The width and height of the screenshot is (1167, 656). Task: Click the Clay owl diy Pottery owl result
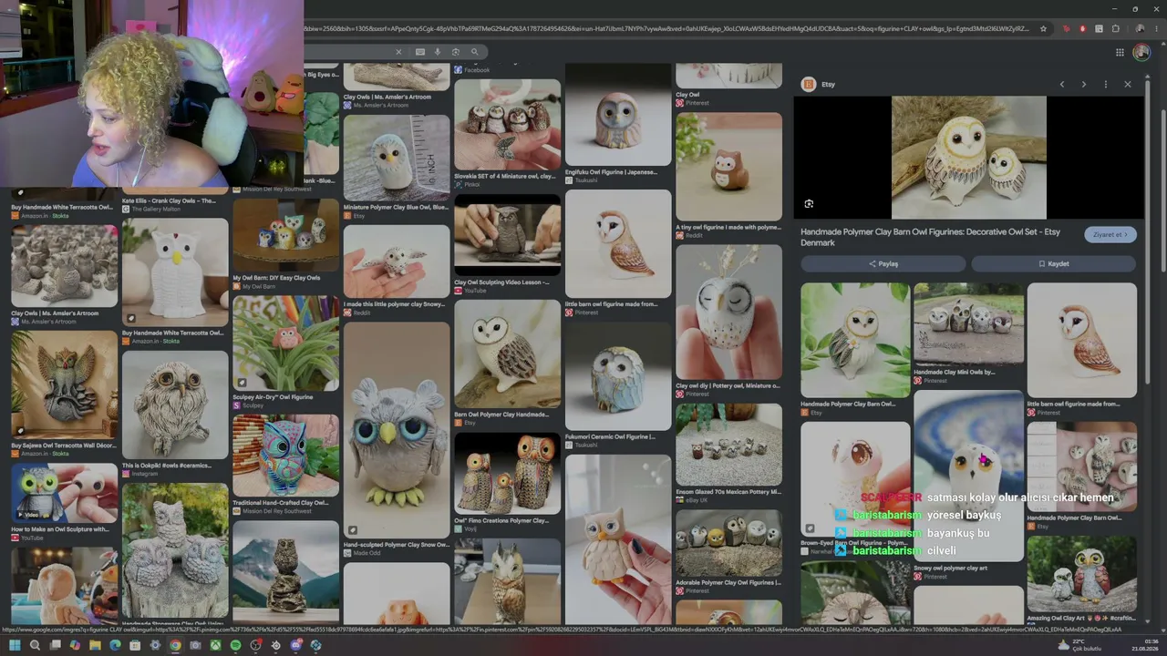pyautogui.click(x=728, y=313)
